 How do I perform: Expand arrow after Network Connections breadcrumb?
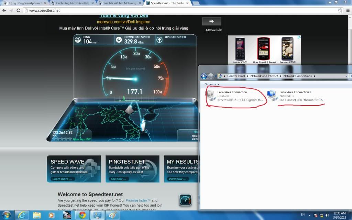pyautogui.click(x=314, y=76)
